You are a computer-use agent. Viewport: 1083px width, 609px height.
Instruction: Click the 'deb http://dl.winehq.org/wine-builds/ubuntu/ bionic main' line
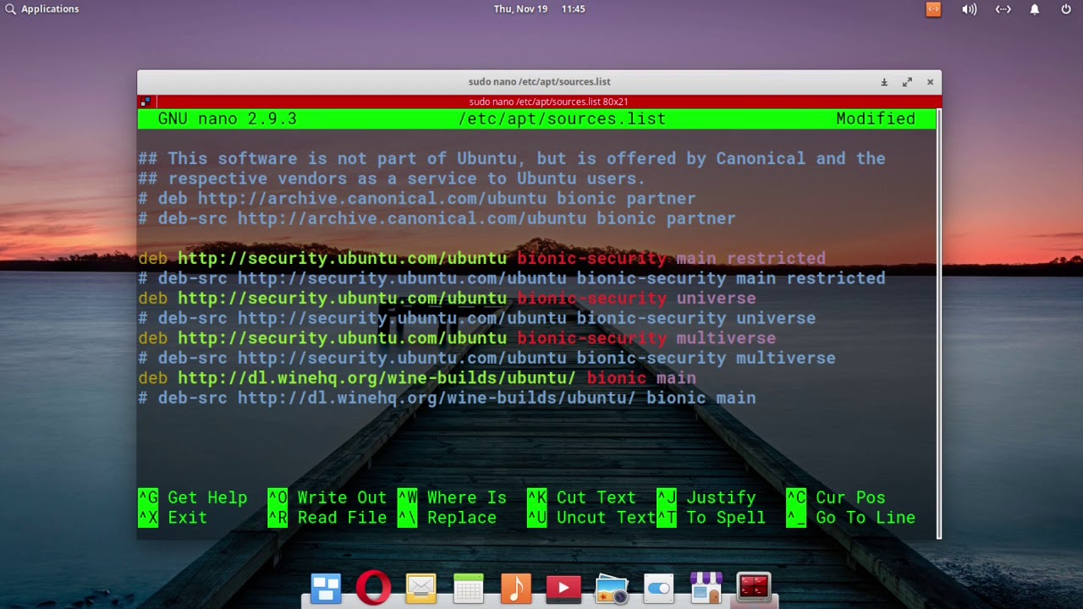(x=417, y=378)
